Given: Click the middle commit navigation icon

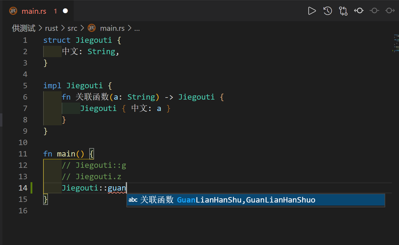Looking at the screenshot, I should click(374, 11).
